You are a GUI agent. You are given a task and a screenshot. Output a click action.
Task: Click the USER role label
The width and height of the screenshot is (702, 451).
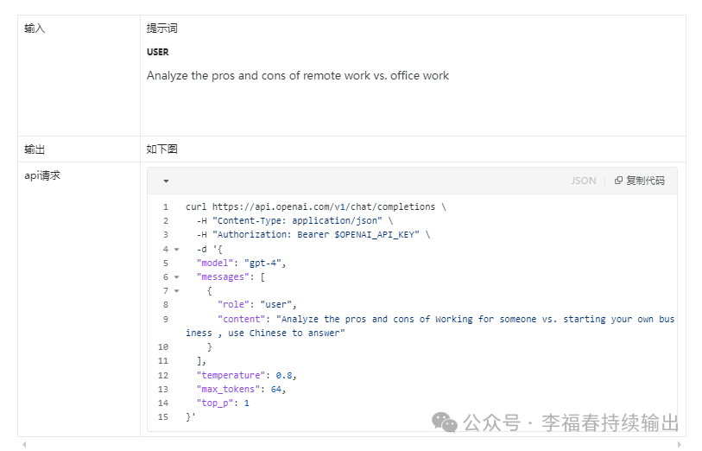pyautogui.click(x=158, y=52)
